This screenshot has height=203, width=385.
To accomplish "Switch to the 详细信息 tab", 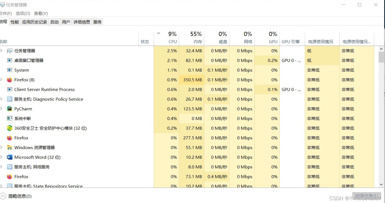I will (82, 22).
